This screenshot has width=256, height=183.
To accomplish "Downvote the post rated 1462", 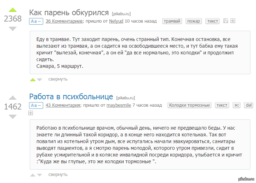I will [13, 116].
